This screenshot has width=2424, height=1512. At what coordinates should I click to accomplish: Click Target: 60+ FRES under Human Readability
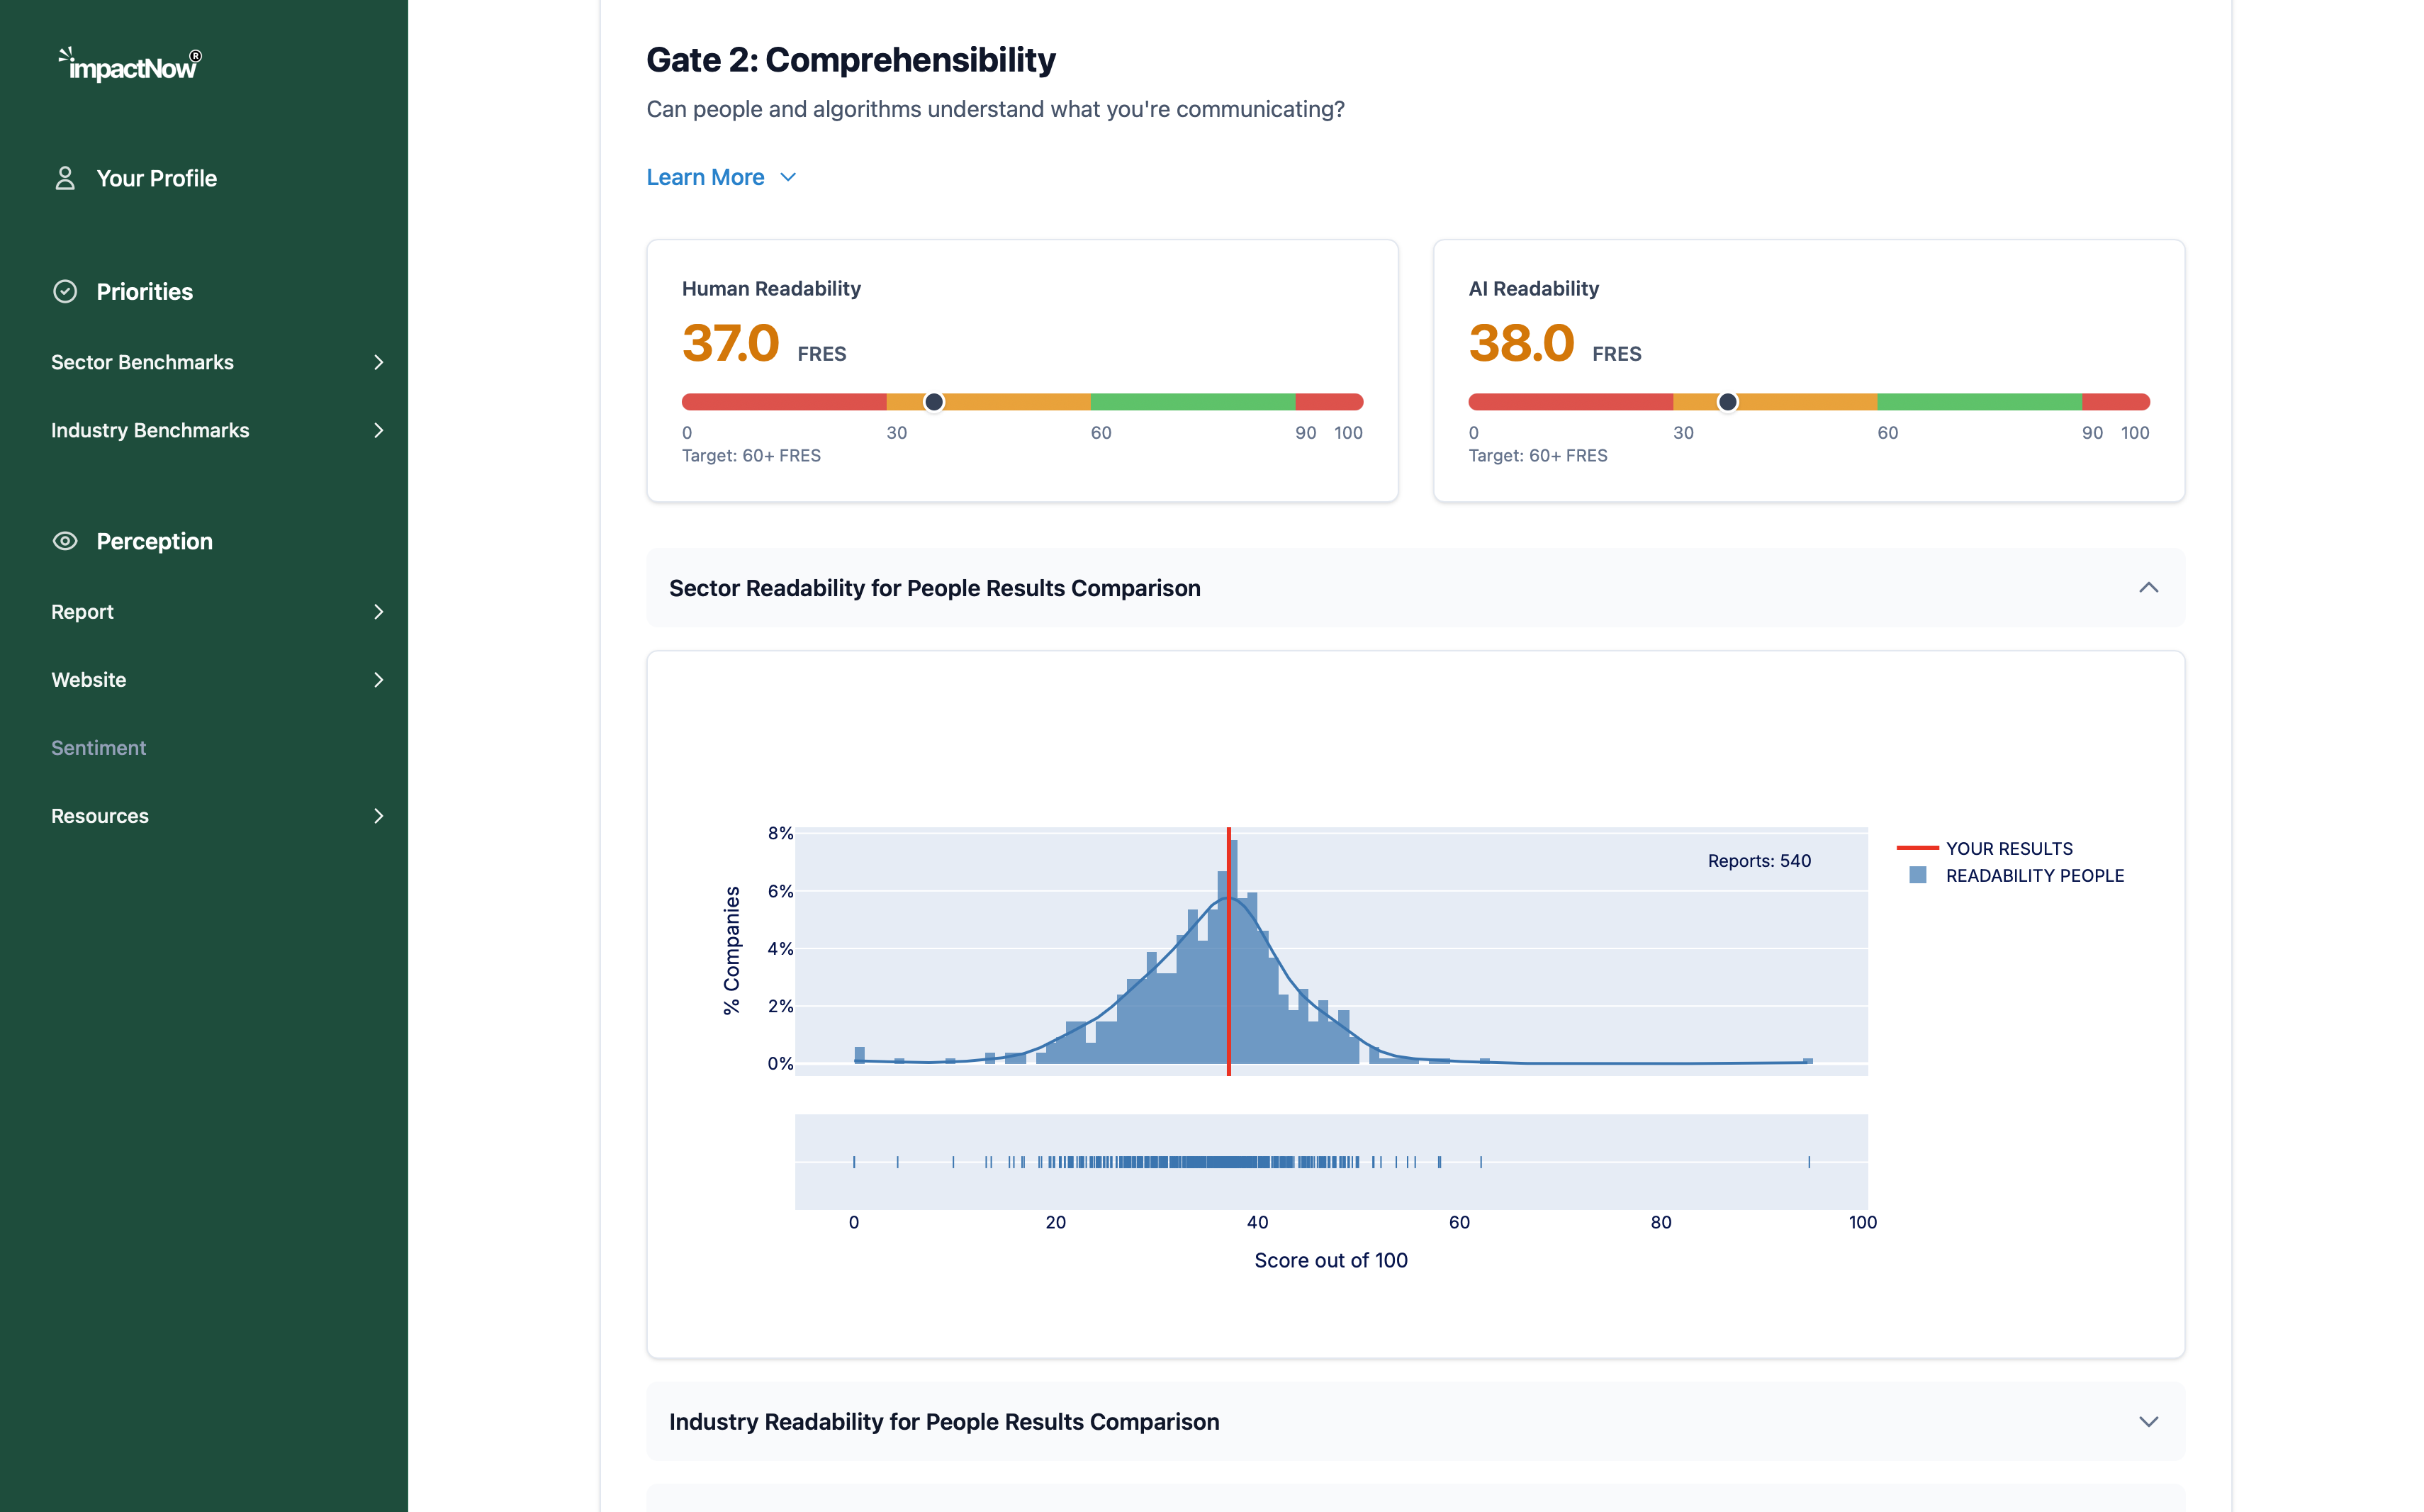[752, 456]
